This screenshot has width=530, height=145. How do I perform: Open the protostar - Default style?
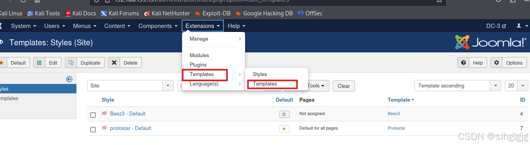pyautogui.click(x=130, y=128)
